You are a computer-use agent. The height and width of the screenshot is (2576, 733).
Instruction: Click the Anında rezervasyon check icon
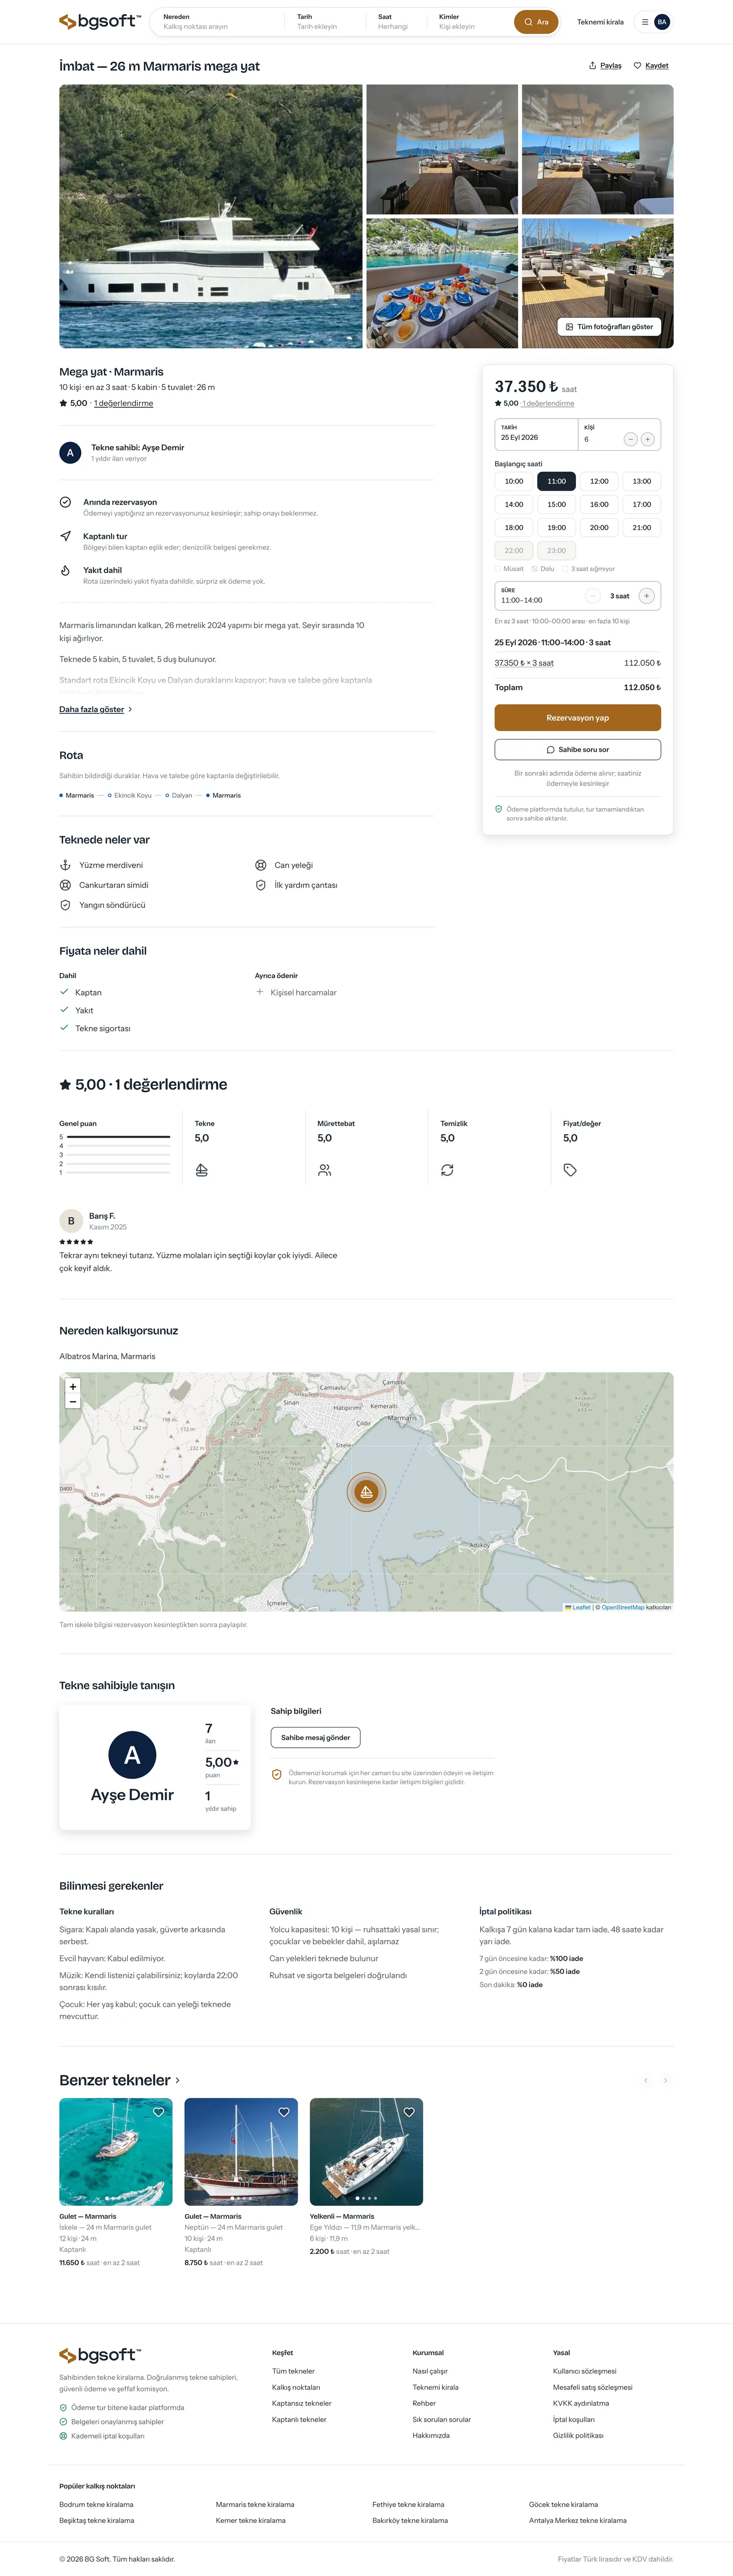click(x=65, y=502)
